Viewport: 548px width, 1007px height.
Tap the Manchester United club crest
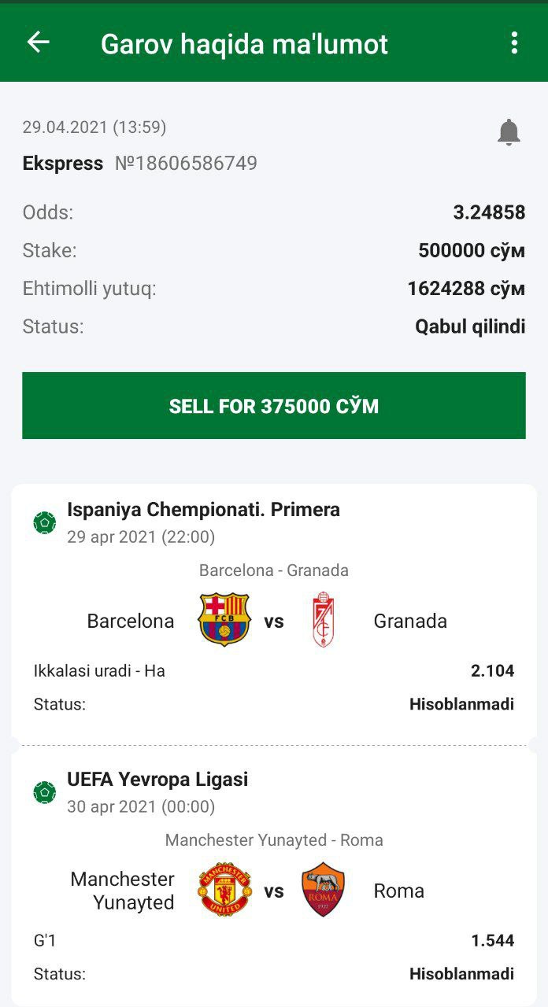pos(224,890)
